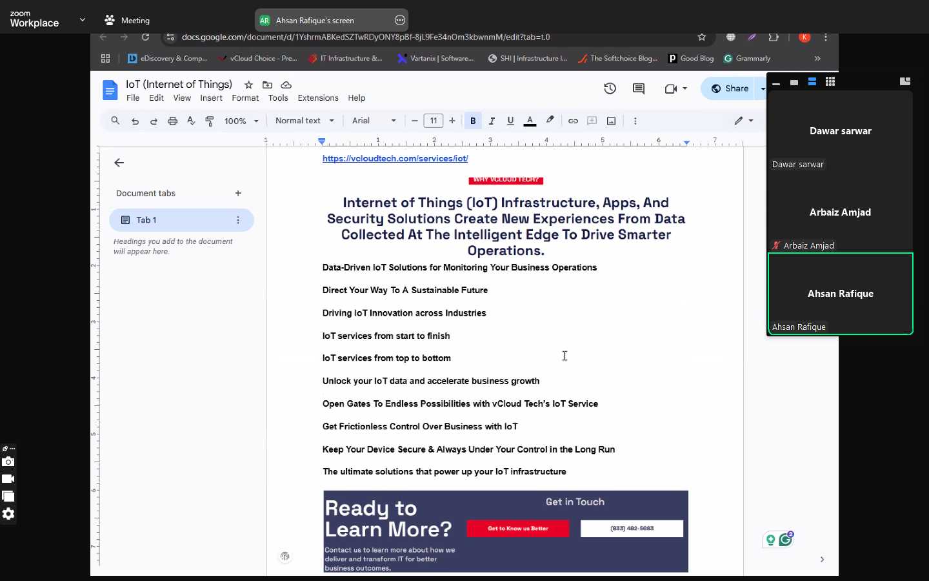Screen dimensions: 929x581
Task: Open the Insert menu
Action: 211,98
